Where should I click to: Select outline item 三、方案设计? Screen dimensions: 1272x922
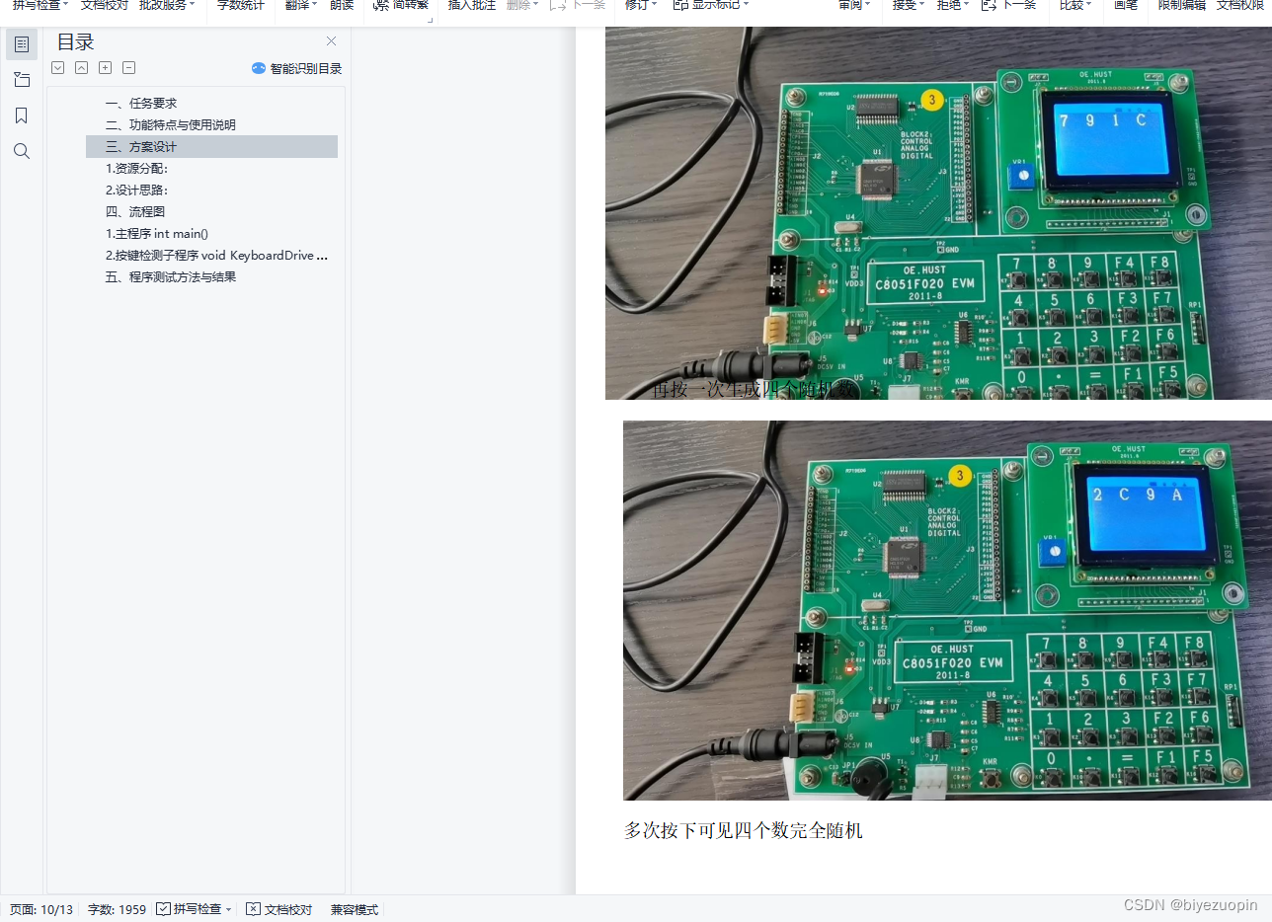coord(211,146)
